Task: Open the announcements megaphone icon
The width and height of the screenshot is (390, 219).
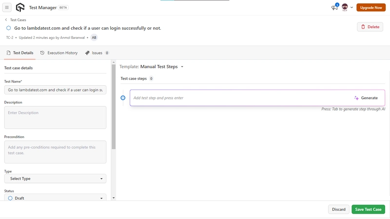Action: 334,7
